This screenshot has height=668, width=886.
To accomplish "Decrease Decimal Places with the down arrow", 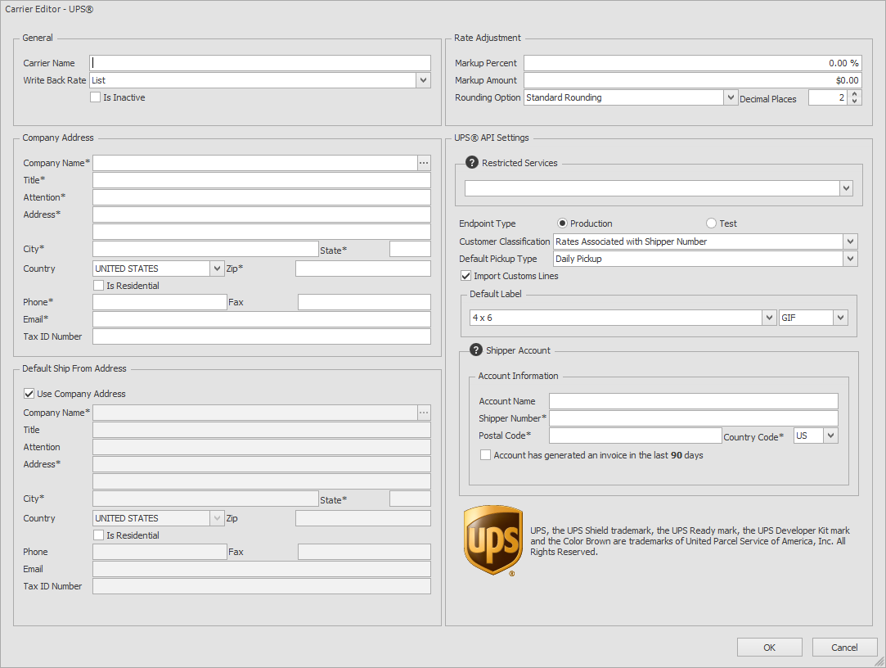I will (855, 102).
